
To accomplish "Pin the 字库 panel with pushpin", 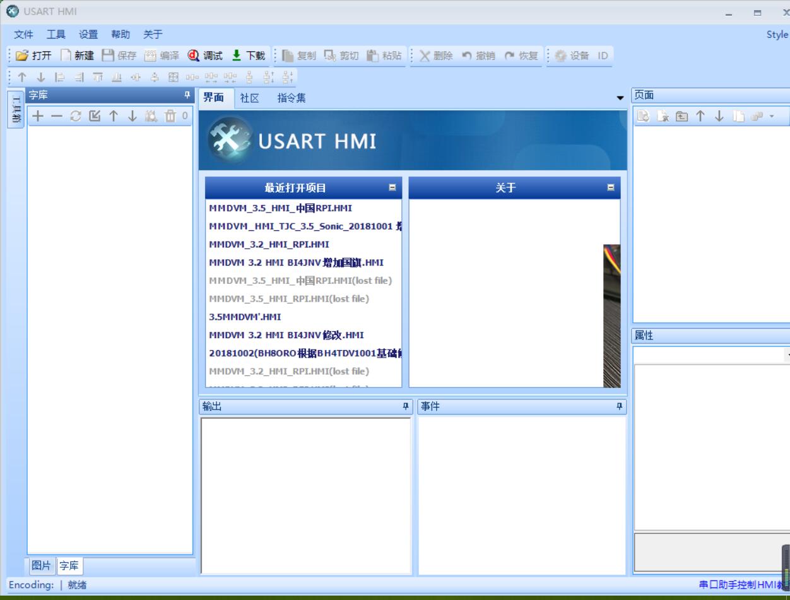I will click(187, 95).
